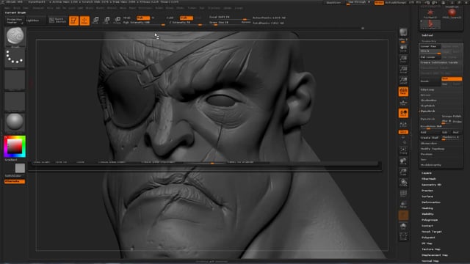Screen dimensions: 470x264
Task: Adjust the Rgb Intensity slider
Action: (144, 23)
